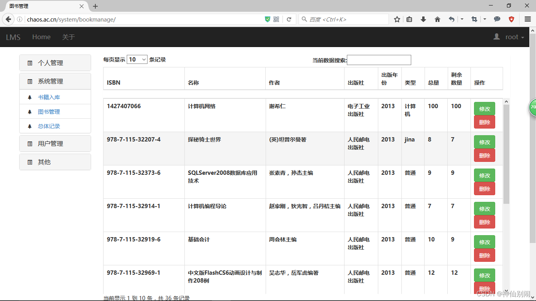Go to the browser home icon
The width and height of the screenshot is (536, 301).
tap(438, 19)
